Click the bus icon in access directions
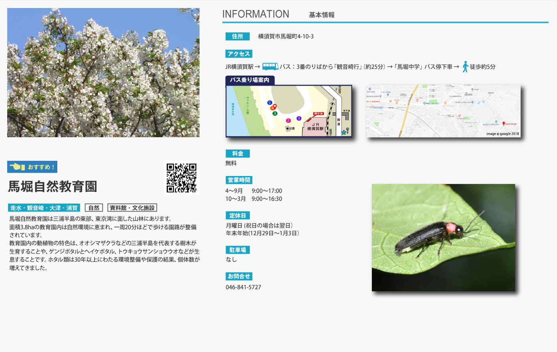557x352 pixels. pos(270,66)
